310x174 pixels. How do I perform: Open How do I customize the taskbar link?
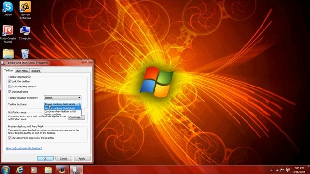24,148
